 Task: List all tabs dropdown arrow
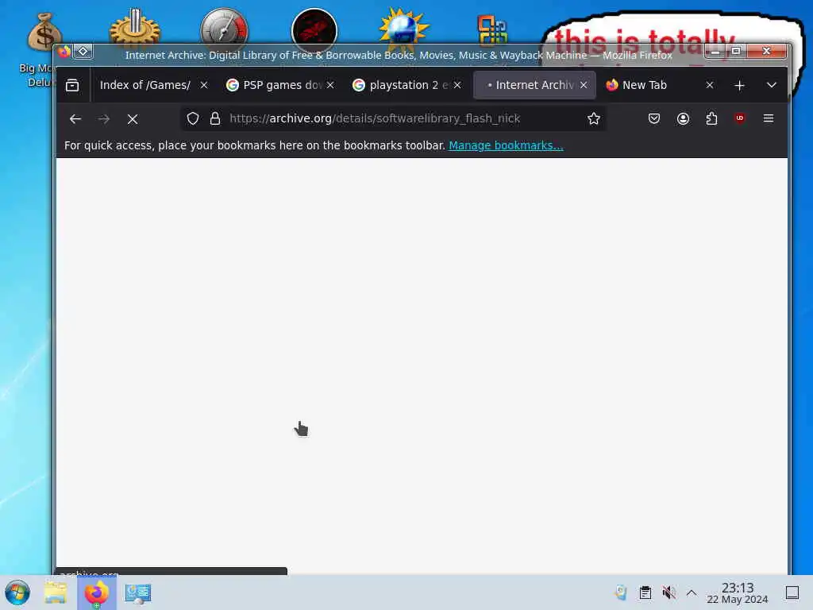[772, 85]
